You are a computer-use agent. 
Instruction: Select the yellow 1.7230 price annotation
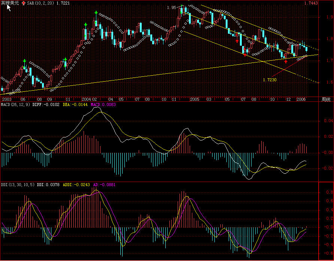270,80
